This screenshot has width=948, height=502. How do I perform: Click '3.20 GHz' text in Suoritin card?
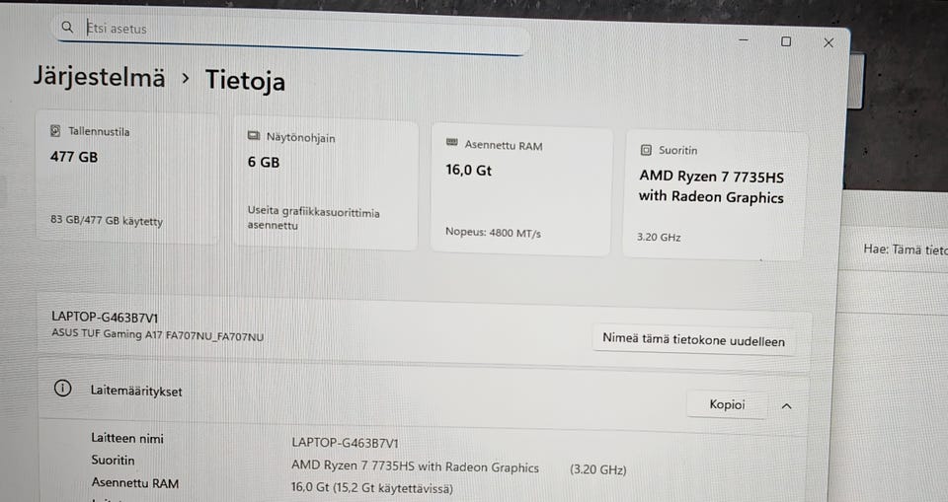[x=659, y=237]
